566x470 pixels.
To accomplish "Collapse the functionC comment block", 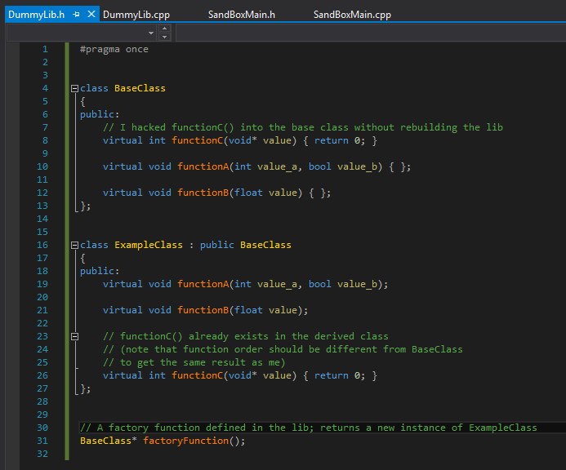I will (x=74, y=336).
